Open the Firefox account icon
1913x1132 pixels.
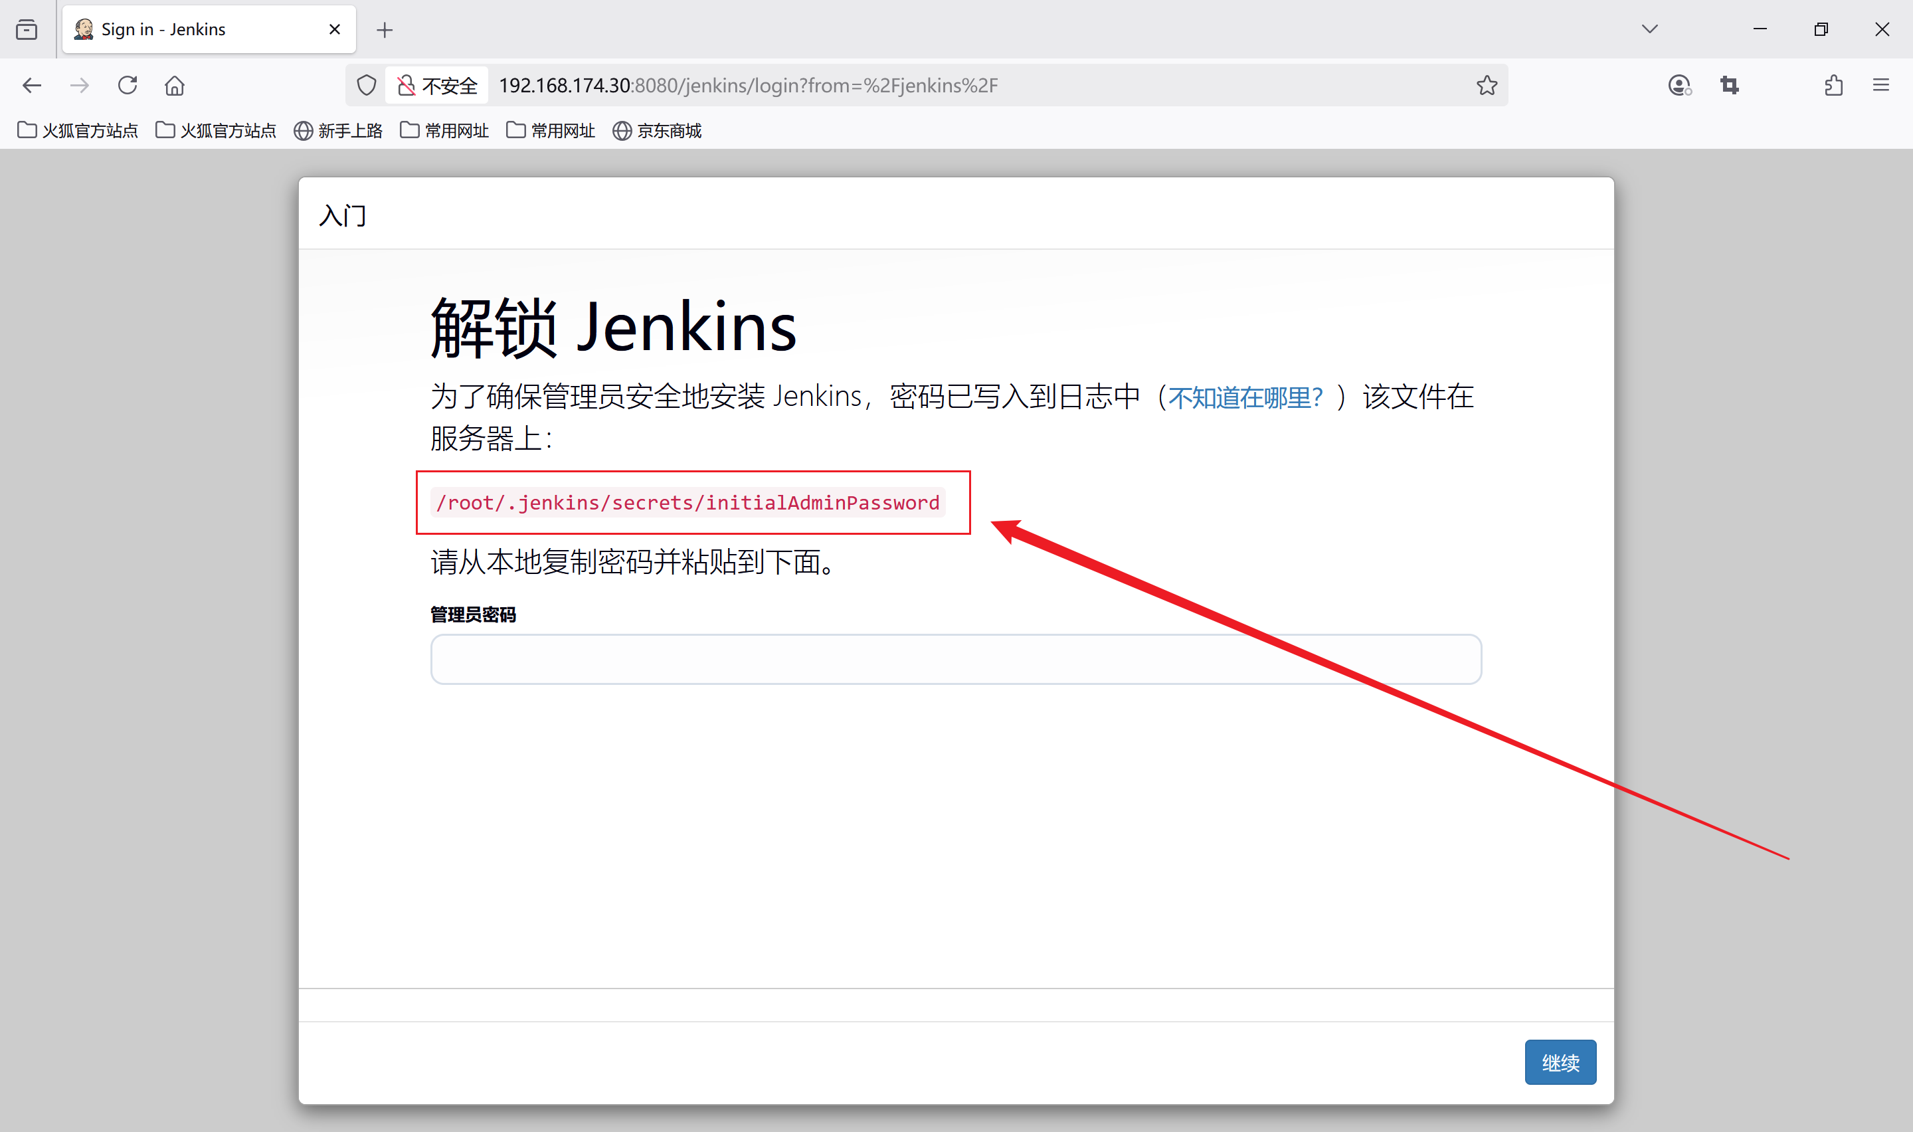1679,86
